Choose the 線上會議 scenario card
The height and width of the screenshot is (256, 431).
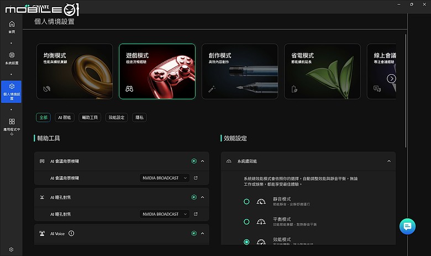[x=381, y=71]
